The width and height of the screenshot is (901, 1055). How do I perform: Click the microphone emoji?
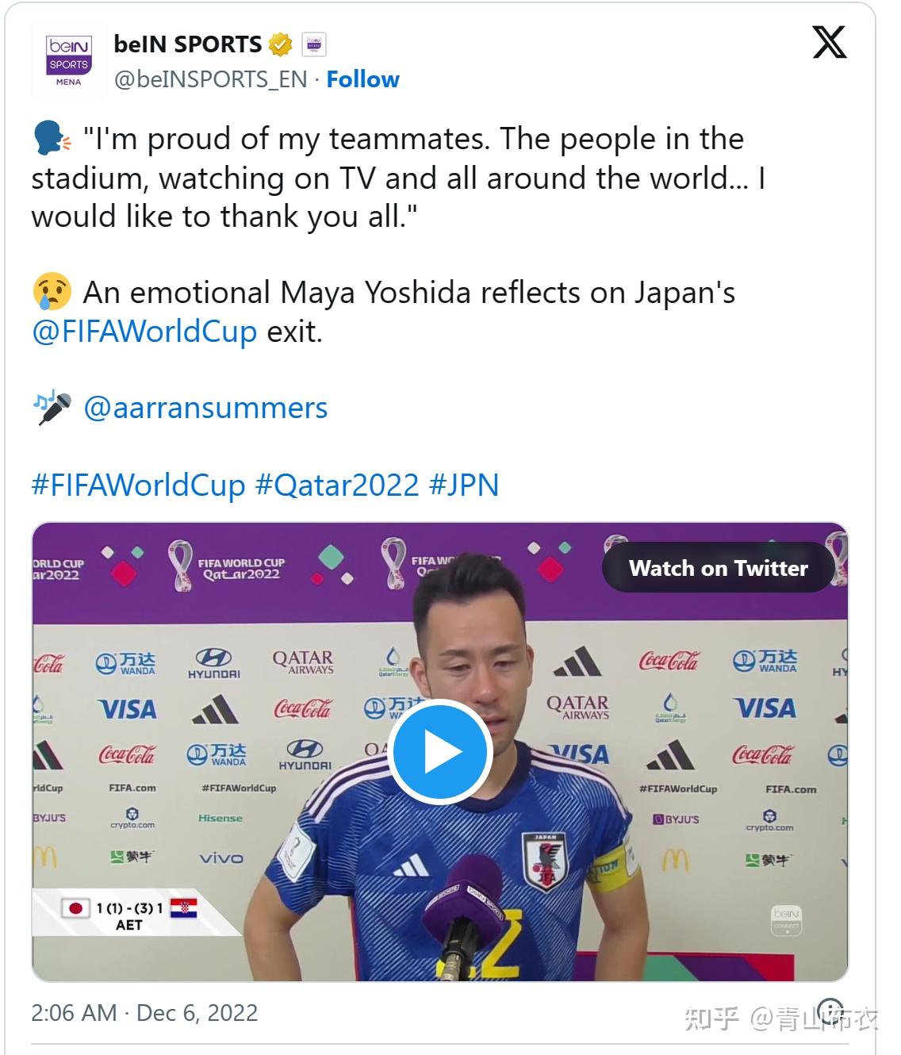click(x=52, y=408)
